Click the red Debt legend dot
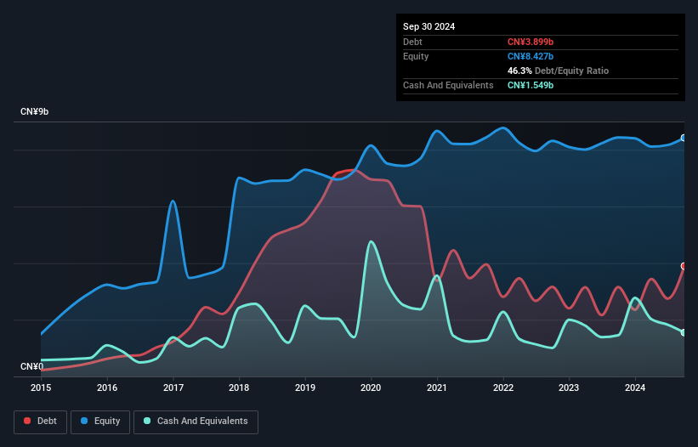This screenshot has width=698, height=447. pos(27,421)
